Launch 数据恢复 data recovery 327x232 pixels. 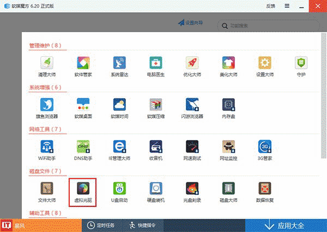pyautogui.click(x=265, y=192)
